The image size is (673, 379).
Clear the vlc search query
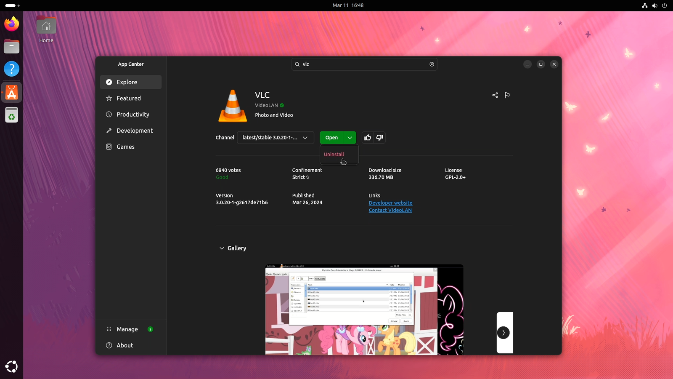432,64
